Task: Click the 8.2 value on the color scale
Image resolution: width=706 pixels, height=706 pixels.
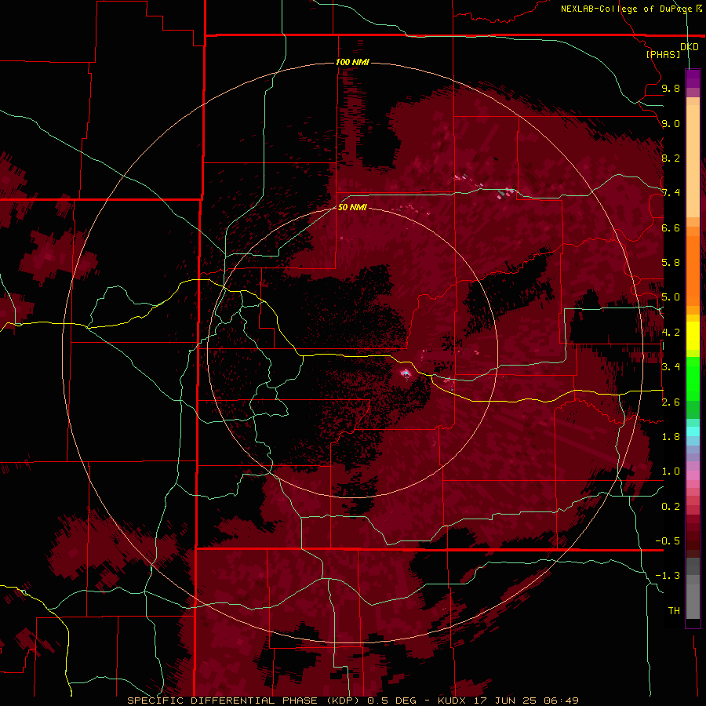Action: coord(671,158)
